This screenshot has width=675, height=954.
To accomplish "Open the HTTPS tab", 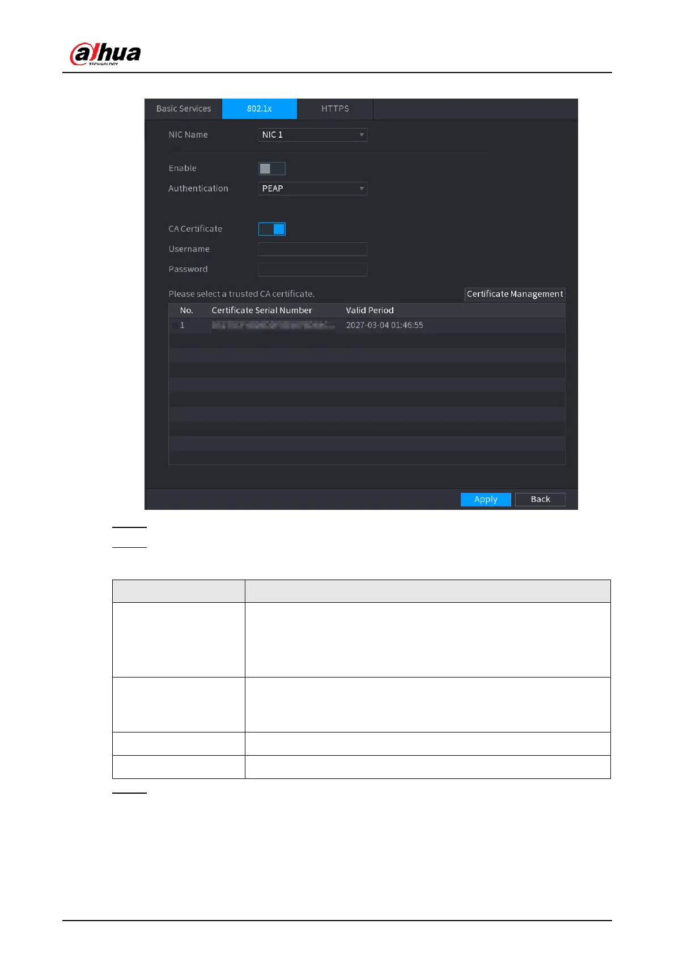I will pyautogui.click(x=335, y=109).
